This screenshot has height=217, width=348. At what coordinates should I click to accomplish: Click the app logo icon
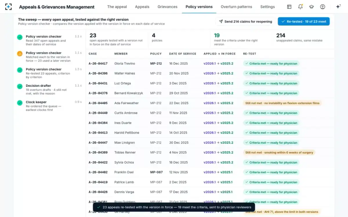pyautogui.click(x=8, y=7)
